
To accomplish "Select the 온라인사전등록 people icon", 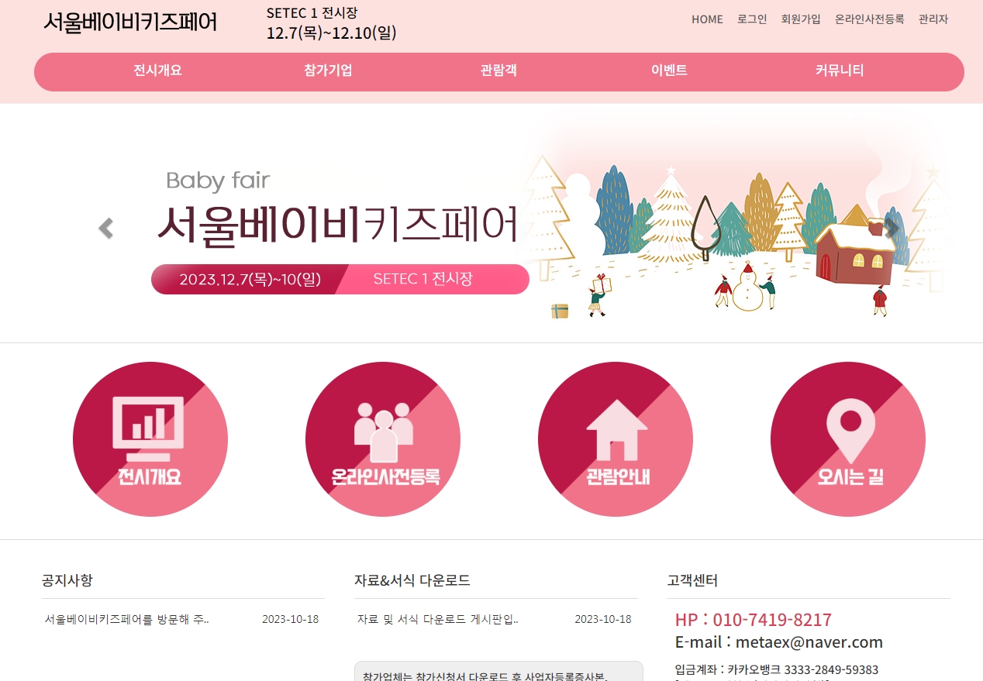I will [383, 439].
